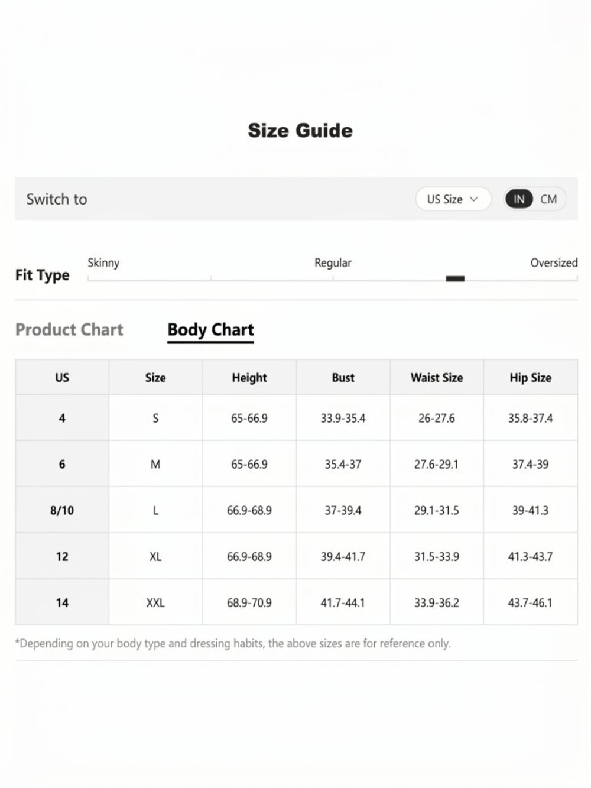Click the US Size chevron arrow
This screenshot has width=591, height=788.
pyautogui.click(x=473, y=199)
